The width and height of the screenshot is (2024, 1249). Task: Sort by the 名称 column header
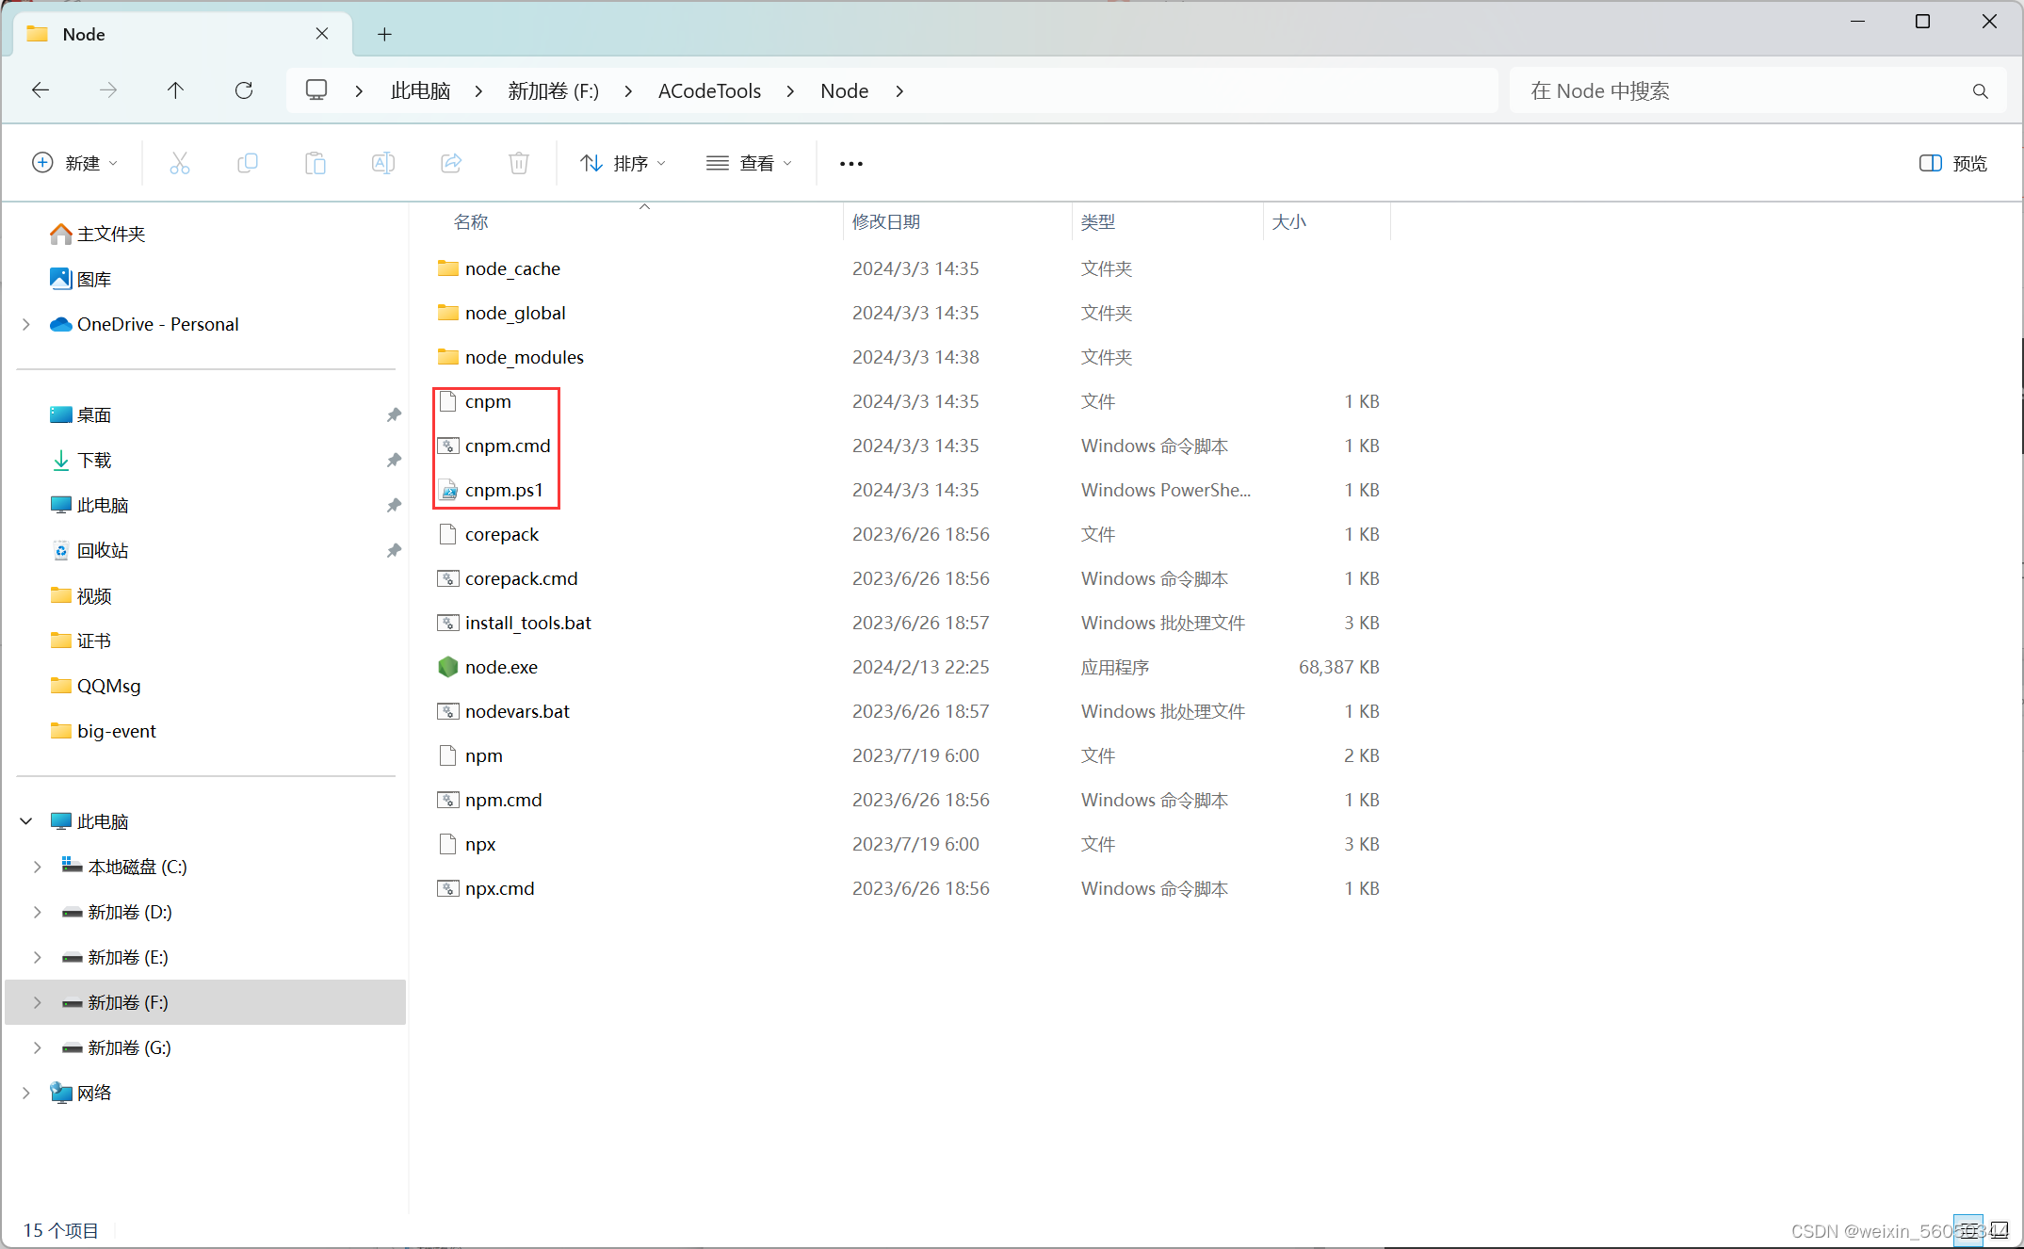click(x=471, y=222)
